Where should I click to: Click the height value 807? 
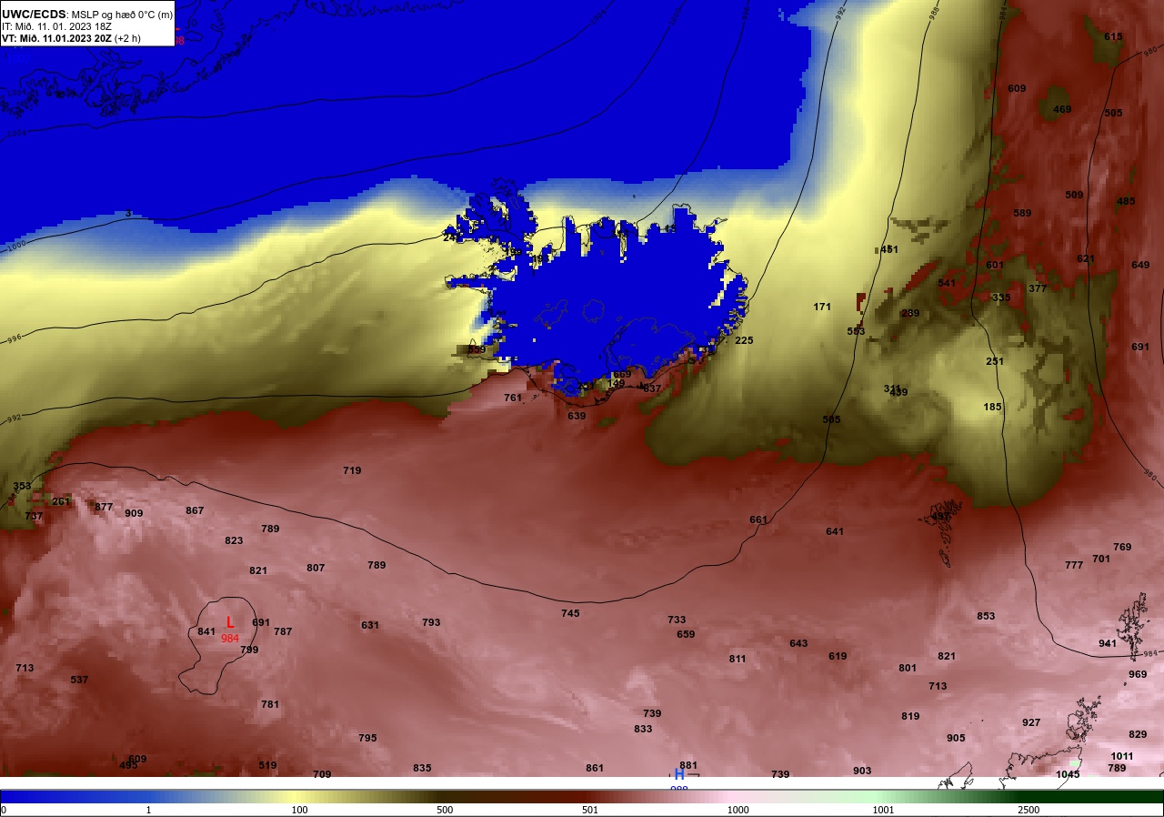tap(316, 568)
